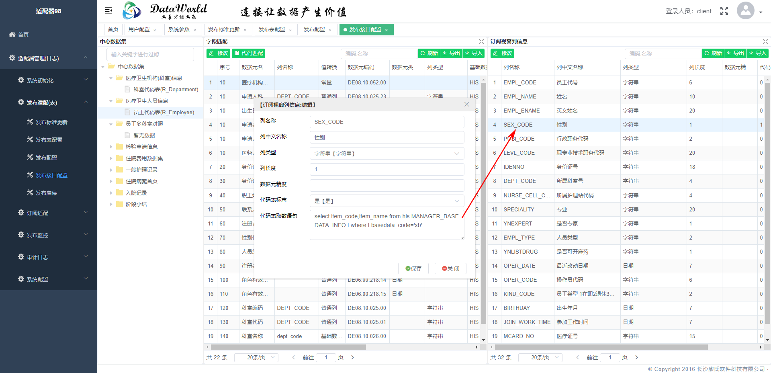Click the 列中文名称 input field
Image resolution: width=771 pixels, height=373 pixels.
point(387,137)
